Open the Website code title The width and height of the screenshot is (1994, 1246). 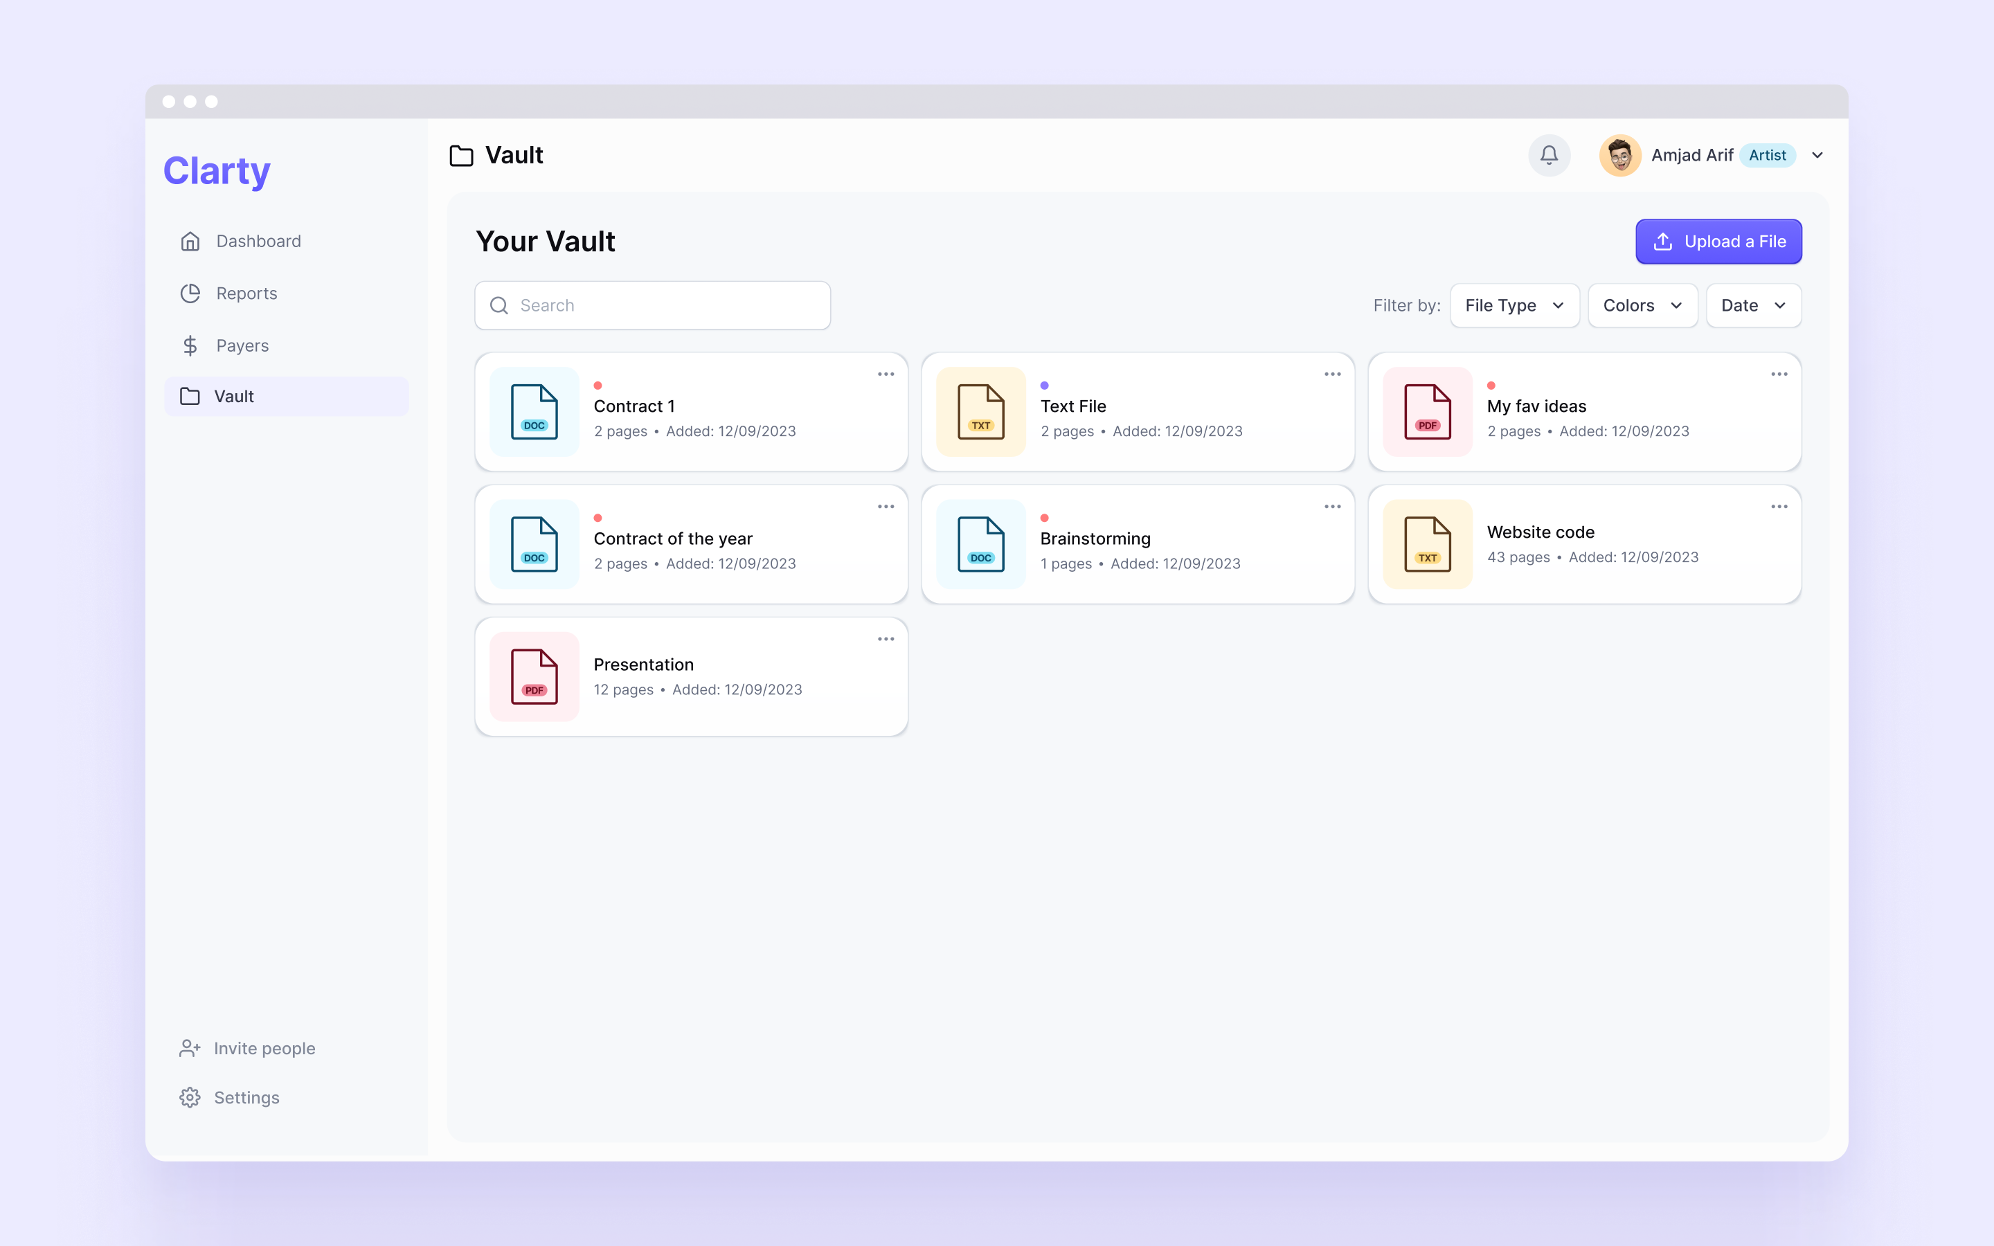click(x=1540, y=532)
